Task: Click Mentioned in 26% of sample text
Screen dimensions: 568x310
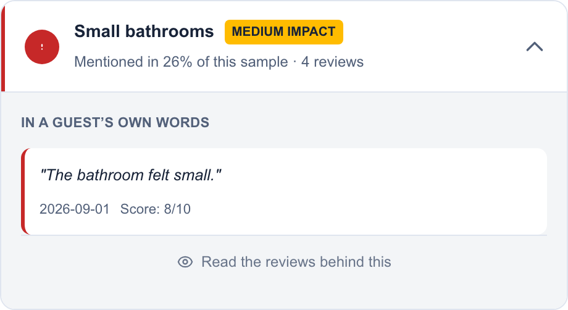Action: 181,62
